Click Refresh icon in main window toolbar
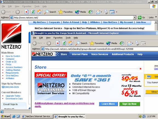Screen dimensions: 158x119 point(33,12)
